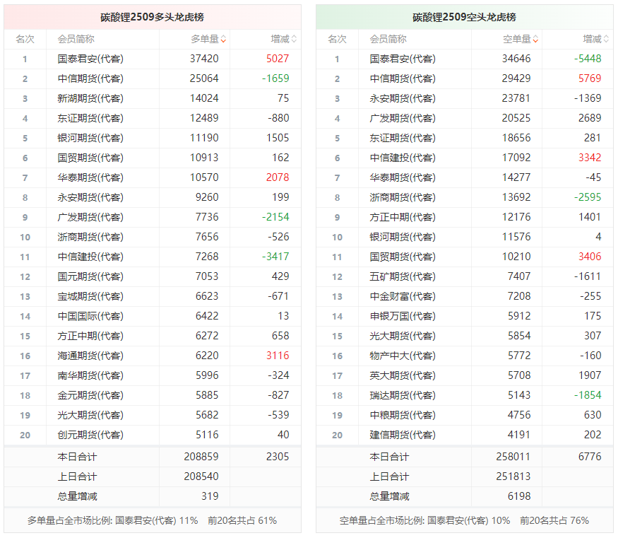This screenshot has height=538, width=618.
Task: Click short total 258011
Action: coord(513,457)
